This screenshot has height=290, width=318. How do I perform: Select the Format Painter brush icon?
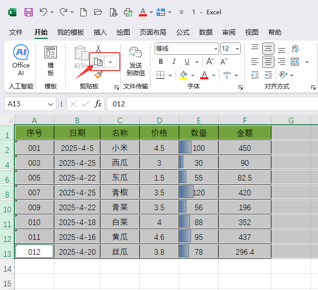[x=98, y=75]
